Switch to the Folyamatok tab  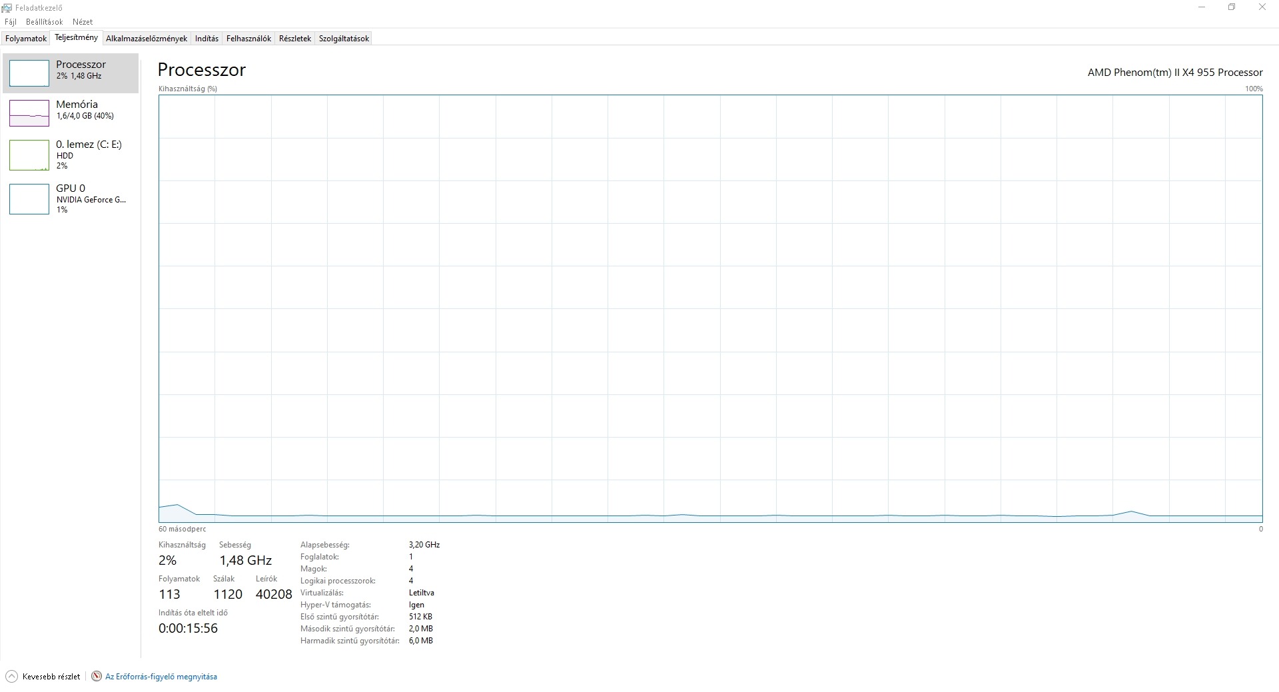point(26,39)
